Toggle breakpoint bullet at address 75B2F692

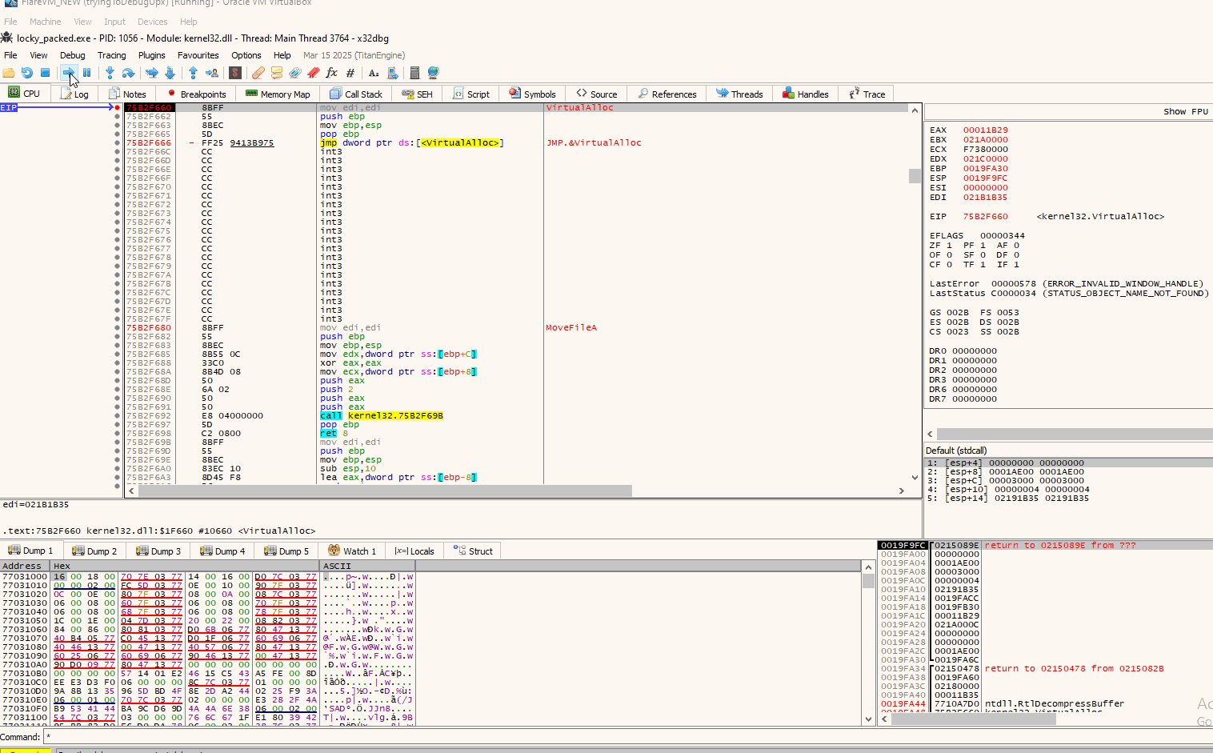tap(118, 415)
